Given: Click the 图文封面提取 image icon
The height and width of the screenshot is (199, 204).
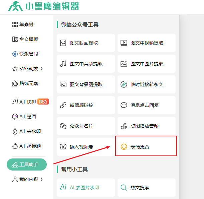Looking at the screenshot, I should [63, 43].
